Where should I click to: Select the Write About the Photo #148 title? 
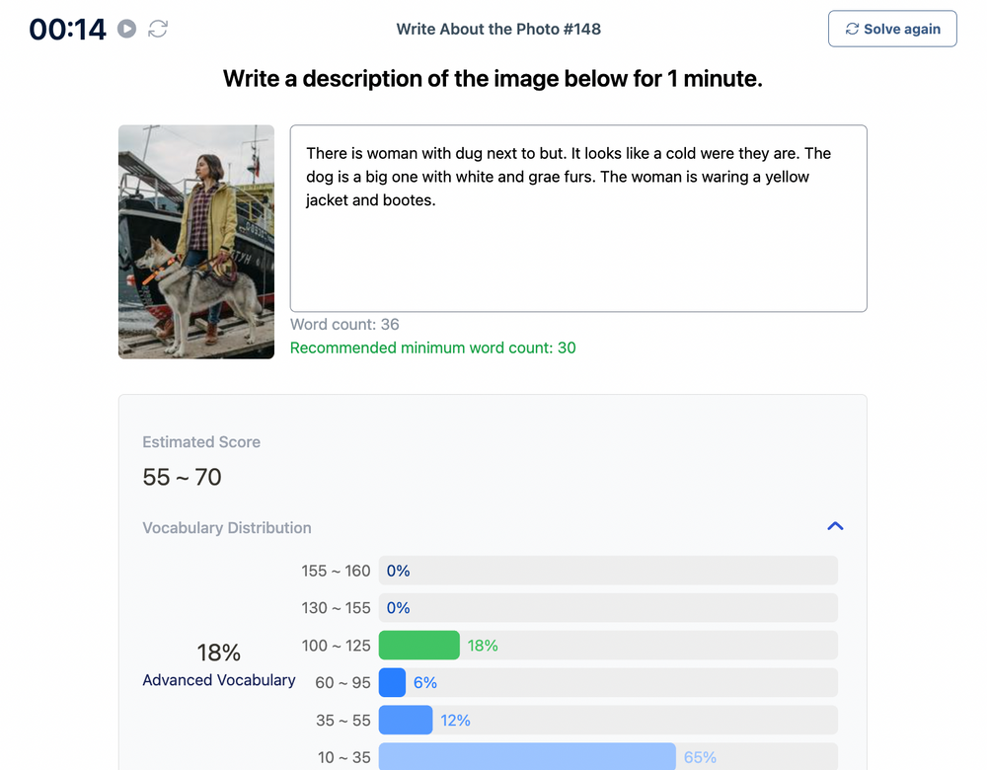point(498,29)
